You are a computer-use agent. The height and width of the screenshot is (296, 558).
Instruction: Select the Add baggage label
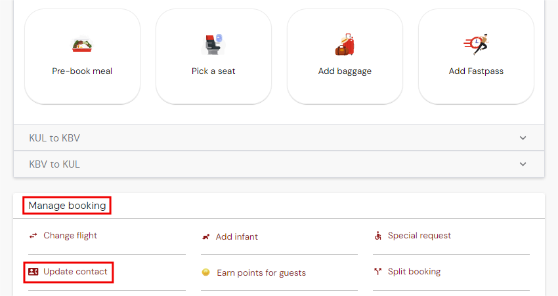click(345, 71)
